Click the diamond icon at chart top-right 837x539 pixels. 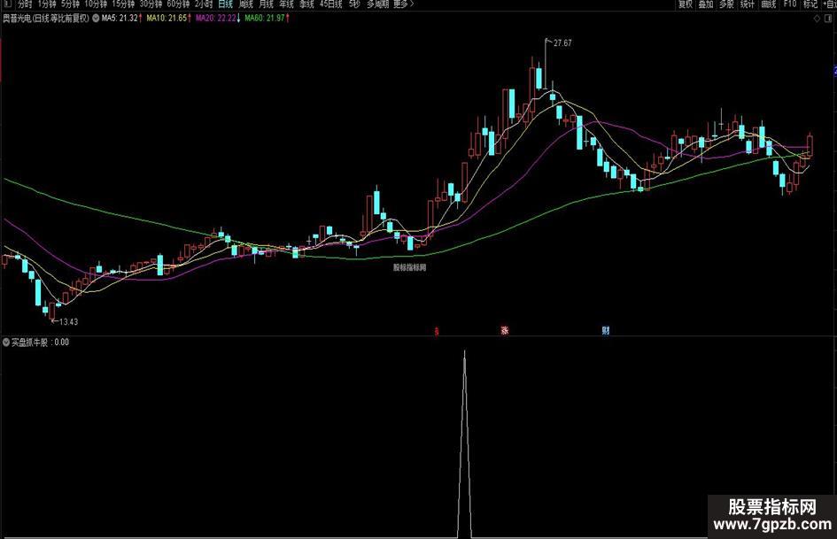817,19
